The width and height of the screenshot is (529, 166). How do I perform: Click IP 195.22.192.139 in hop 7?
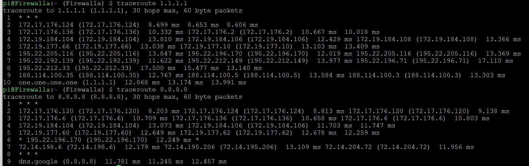pyautogui.click(x=46, y=61)
